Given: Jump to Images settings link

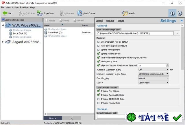Looking at the screenshot, I should pyautogui.click(x=121, y=21).
